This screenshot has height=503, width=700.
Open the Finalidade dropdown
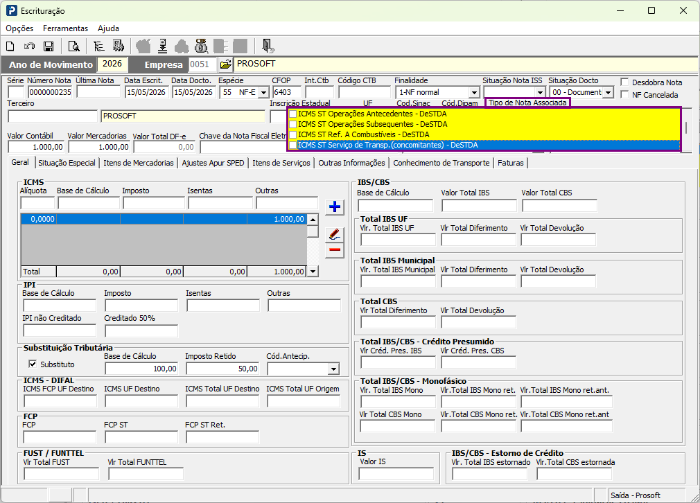click(x=473, y=92)
